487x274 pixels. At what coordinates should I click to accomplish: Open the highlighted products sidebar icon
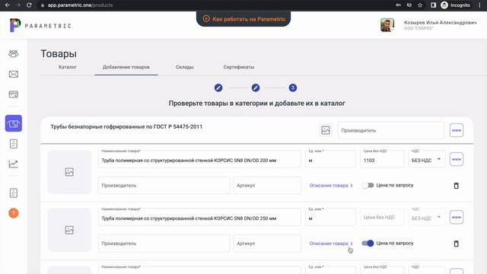(14, 123)
